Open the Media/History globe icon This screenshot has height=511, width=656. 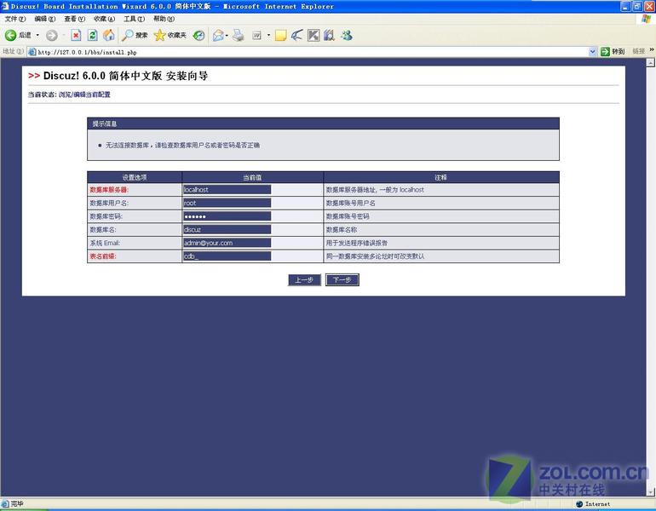click(199, 36)
